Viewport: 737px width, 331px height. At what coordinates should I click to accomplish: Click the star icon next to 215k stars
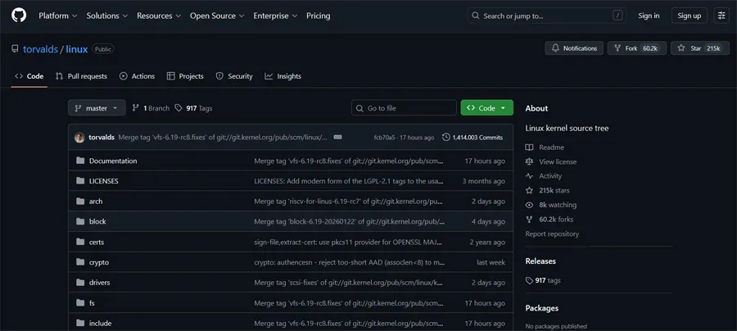[529, 190]
